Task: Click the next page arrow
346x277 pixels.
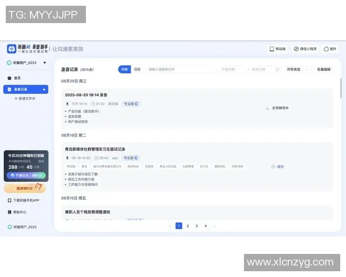Action: coord(215,226)
